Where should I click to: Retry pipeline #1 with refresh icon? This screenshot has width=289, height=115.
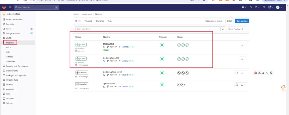[237, 85]
